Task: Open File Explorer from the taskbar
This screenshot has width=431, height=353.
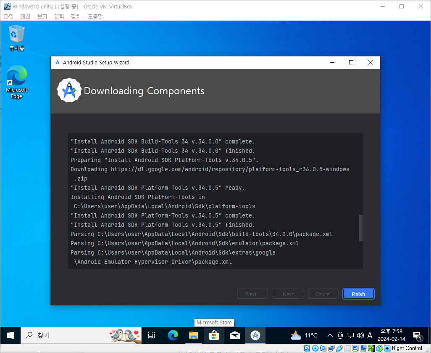Action: (x=194, y=335)
